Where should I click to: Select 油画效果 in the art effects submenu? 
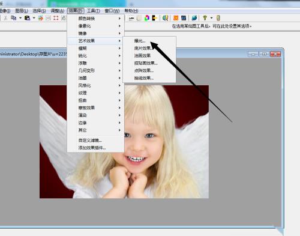point(149,56)
